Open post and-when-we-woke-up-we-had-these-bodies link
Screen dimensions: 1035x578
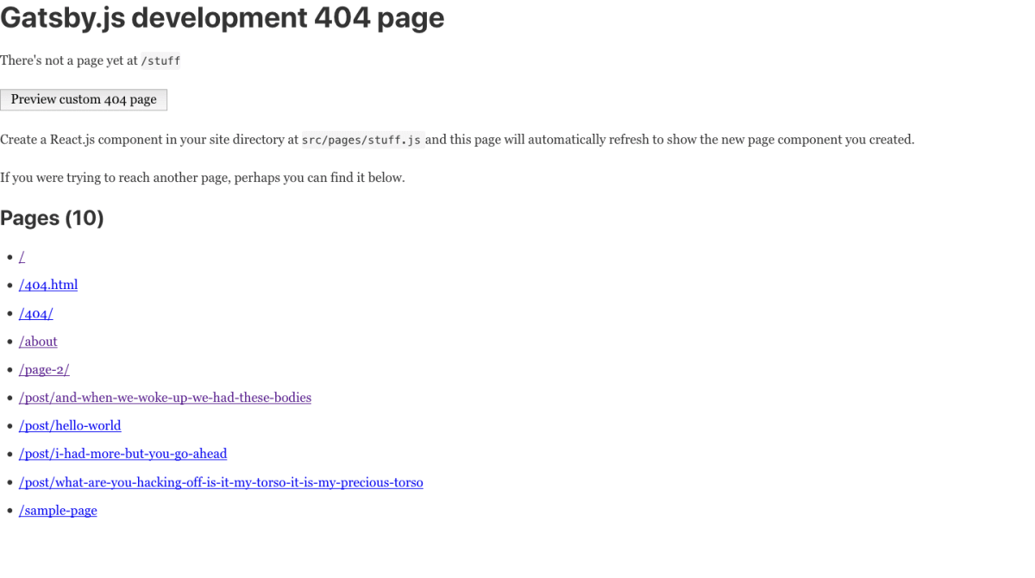(x=165, y=398)
